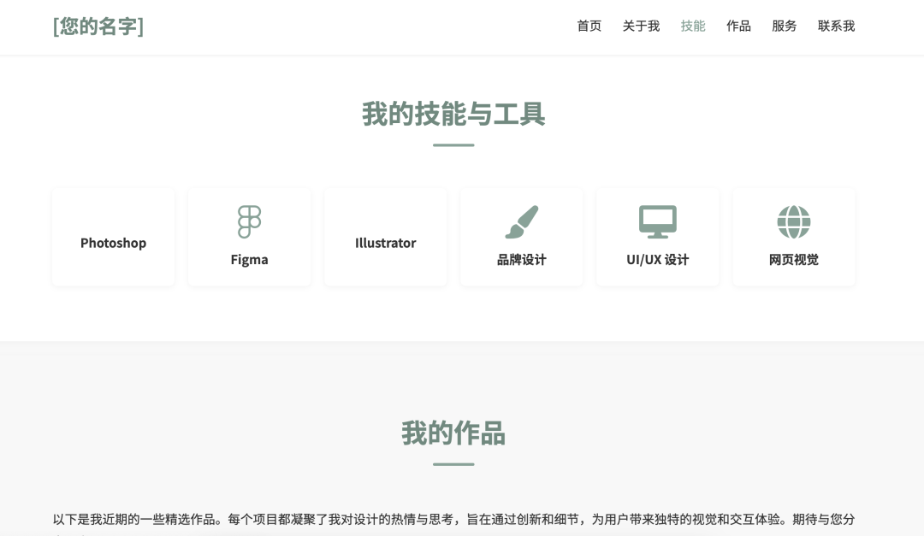Select the highlighted 技能 nav item
This screenshot has width=924, height=536.
pos(693,27)
